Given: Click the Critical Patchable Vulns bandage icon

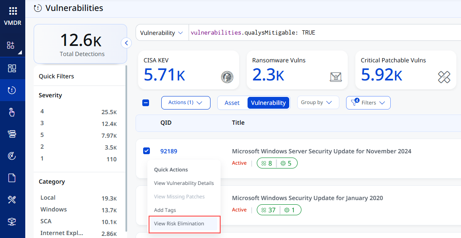Looking at the screenshot, I should (444, 77).
